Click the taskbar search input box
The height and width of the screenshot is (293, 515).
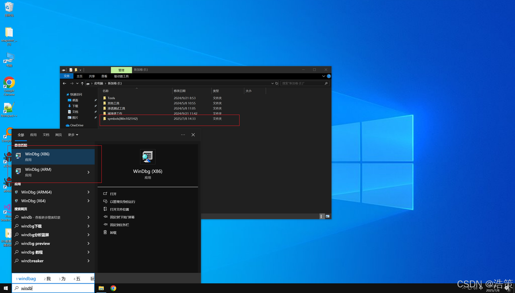pos(53,288)
